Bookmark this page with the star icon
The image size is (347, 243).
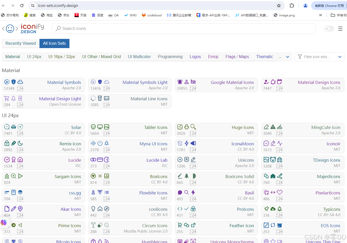[279, 6]
